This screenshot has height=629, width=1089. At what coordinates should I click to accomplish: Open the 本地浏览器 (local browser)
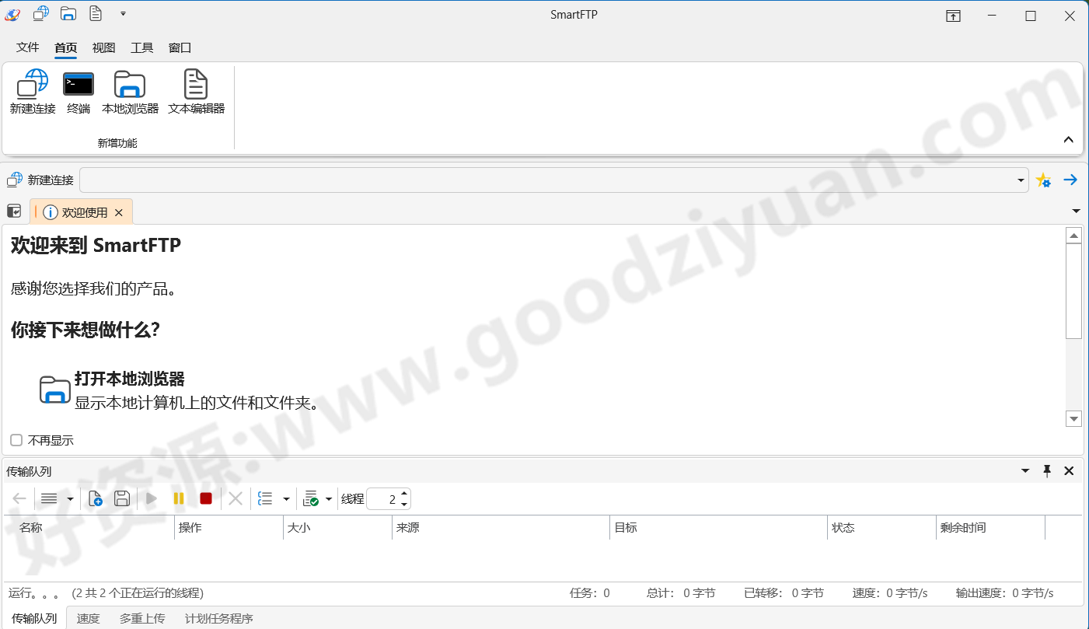[x=129, y=89]
